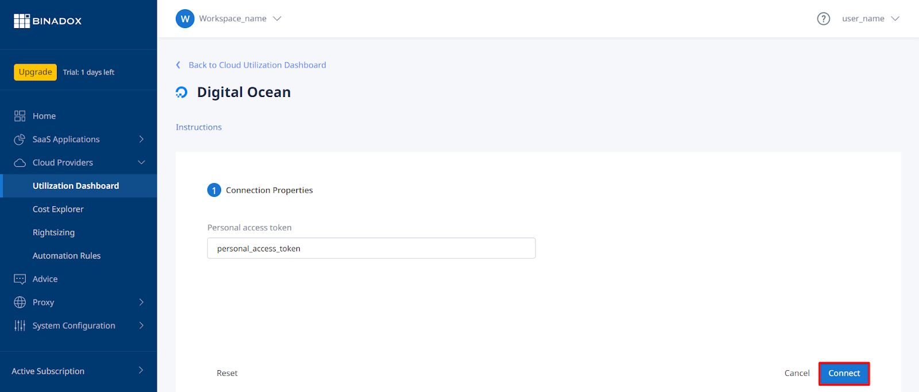Viewport: 919px width, 392px height.
Task: Focus the Personal access token field
Action: tap(371, 249)
